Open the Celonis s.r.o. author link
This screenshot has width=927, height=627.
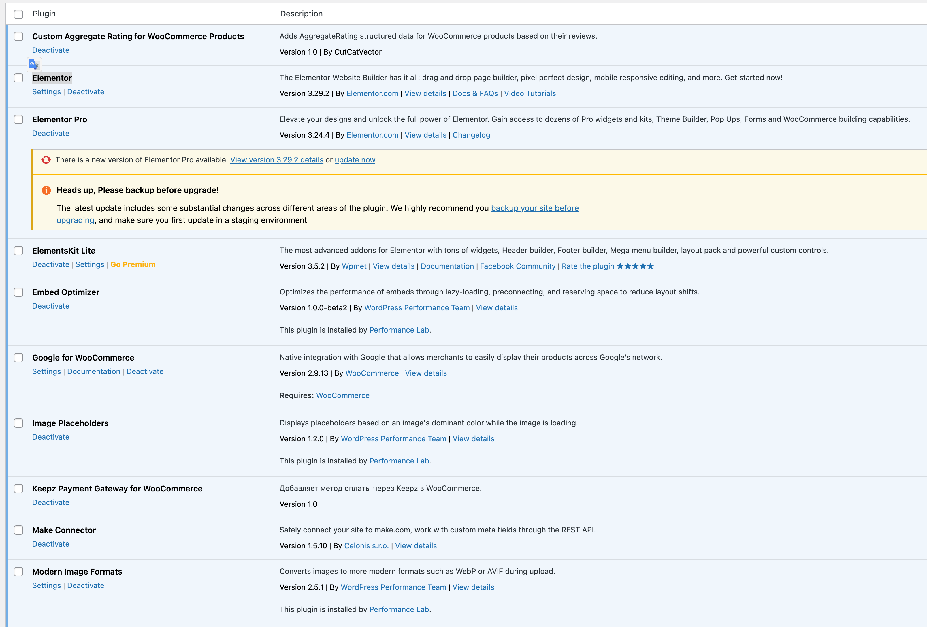[x=366, y=546]
